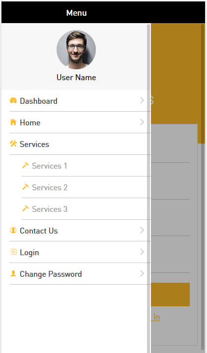The image size is (207, 353).
Task: Click the Home house icon
Action: click(x=13, y=122)
